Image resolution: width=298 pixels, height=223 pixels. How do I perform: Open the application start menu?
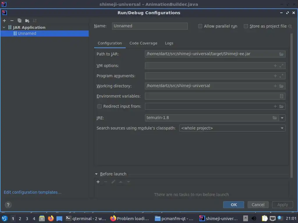5,218
